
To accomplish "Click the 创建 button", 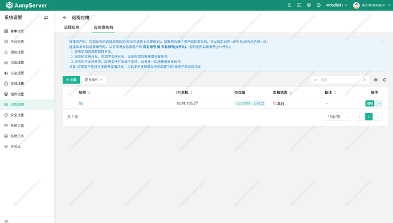I will tap(71, 80).
